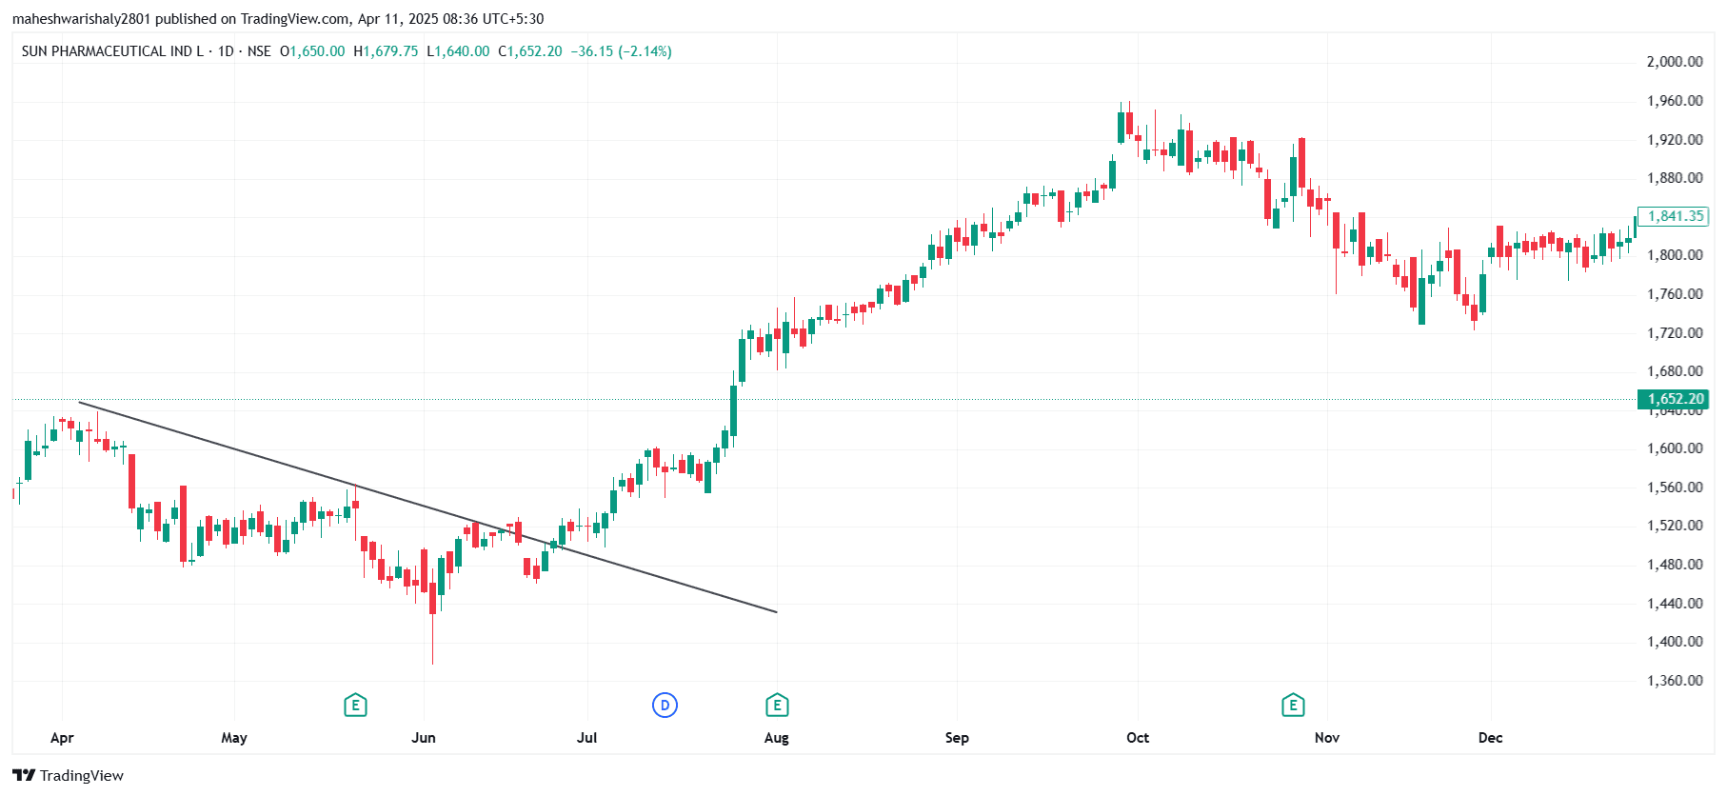Click the 1,720.00 price axis label

point(1675,333)
